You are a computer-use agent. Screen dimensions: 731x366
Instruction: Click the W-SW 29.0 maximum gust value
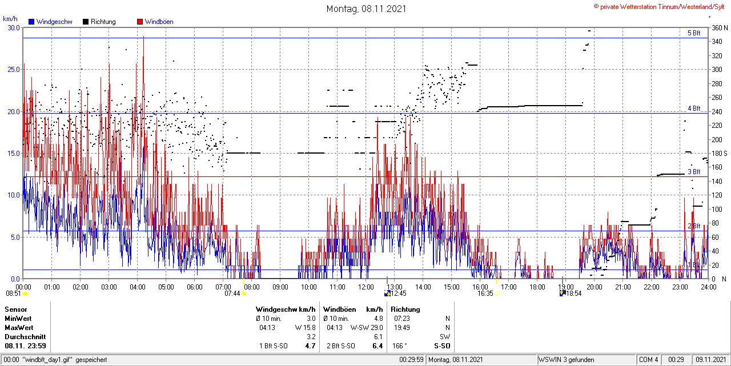click(366, 327)
